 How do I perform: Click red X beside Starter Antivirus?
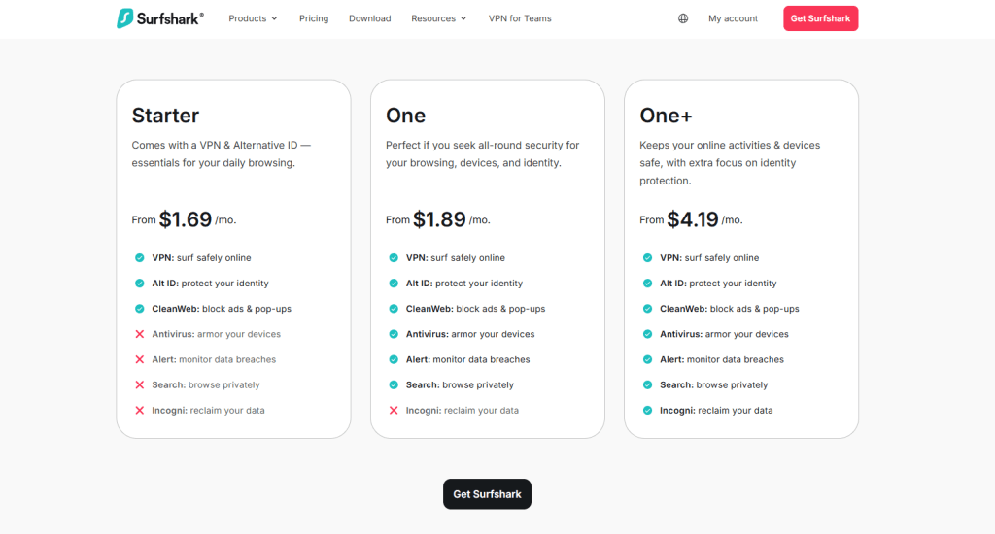(140, 334)
